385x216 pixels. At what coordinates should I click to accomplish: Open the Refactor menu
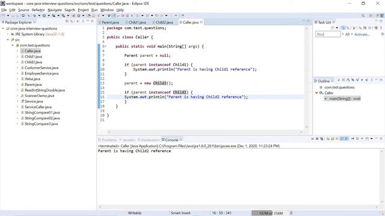[38, 10]
